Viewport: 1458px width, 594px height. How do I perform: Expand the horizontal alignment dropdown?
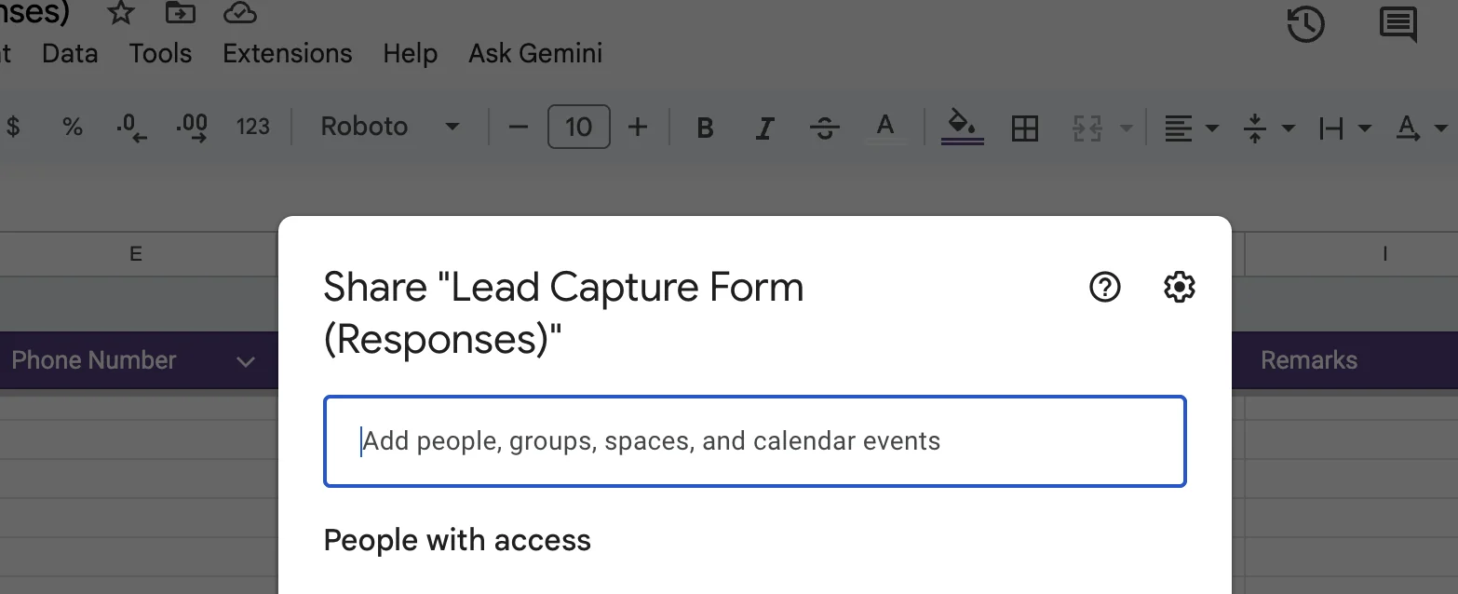tap(1211, 128)
